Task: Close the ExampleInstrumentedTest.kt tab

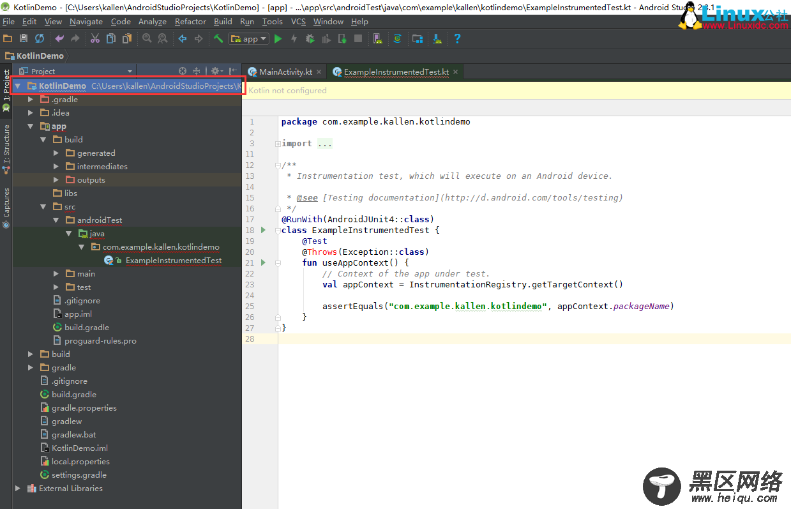Action: pyautogui.click(x=455, y=72)
